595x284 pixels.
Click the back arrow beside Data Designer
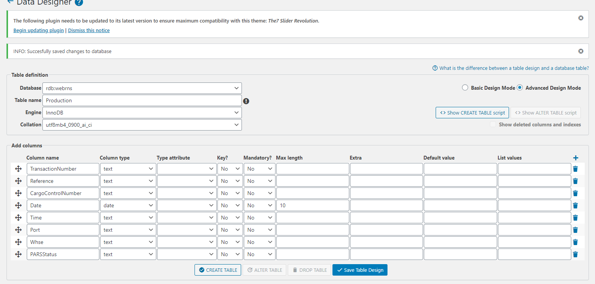[x=10, y=2]
